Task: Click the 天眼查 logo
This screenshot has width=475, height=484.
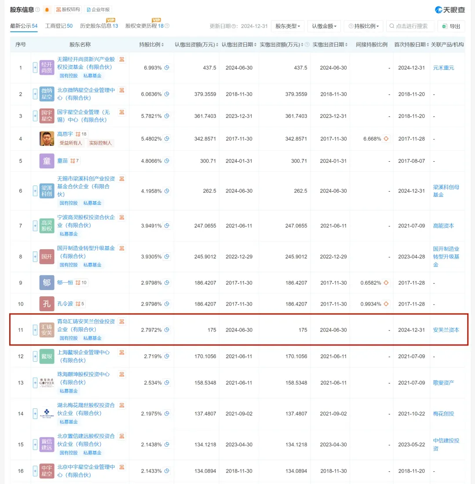Action: [449, 10]
